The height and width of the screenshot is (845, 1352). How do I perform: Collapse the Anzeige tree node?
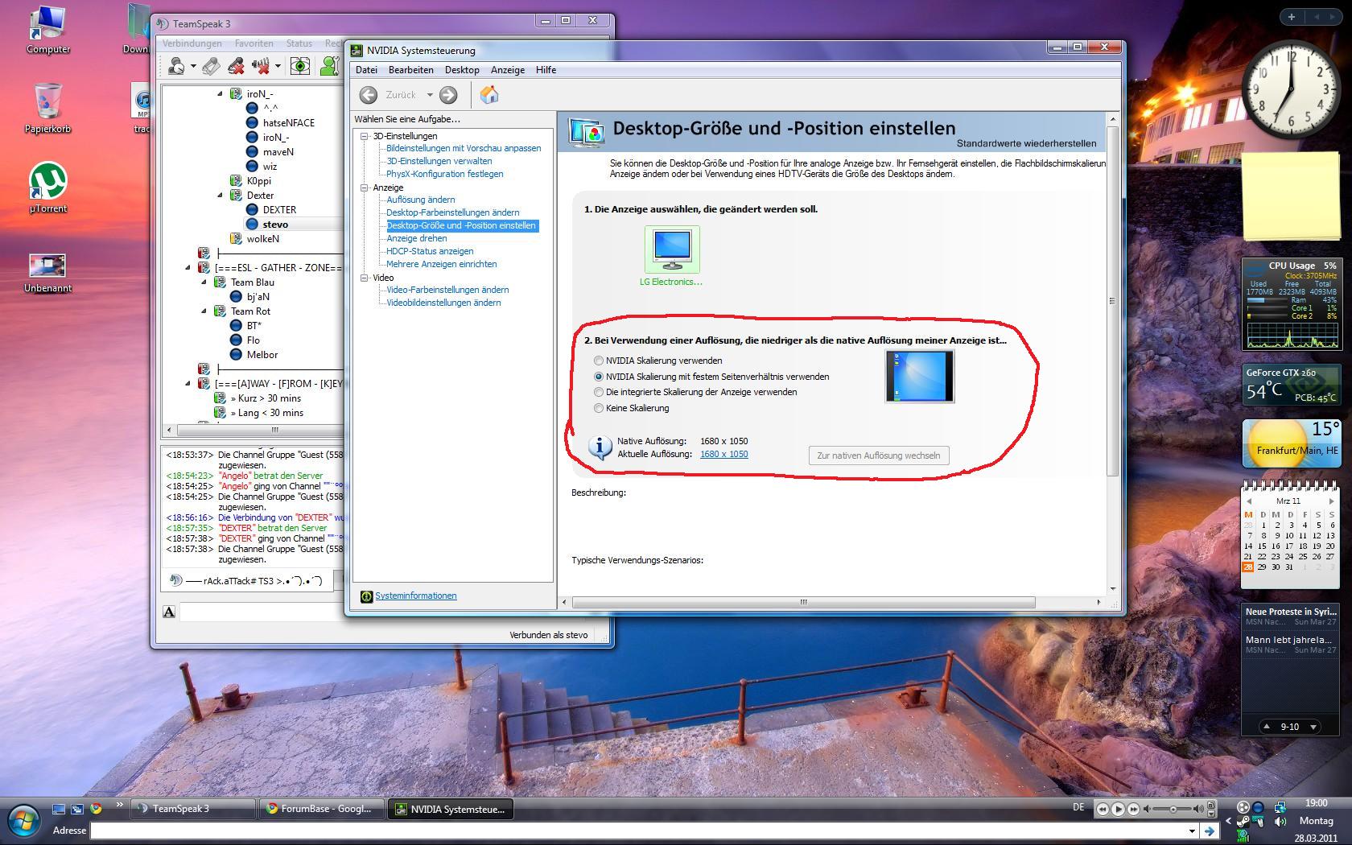tap(364, 188)
